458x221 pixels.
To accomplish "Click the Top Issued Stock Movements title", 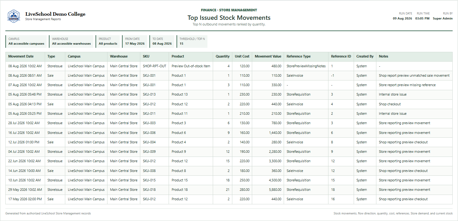I will [229, 18].
